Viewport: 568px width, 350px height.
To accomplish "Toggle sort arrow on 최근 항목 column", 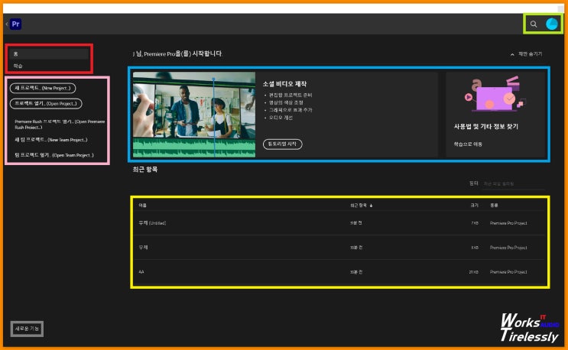I will coord(371,206).
